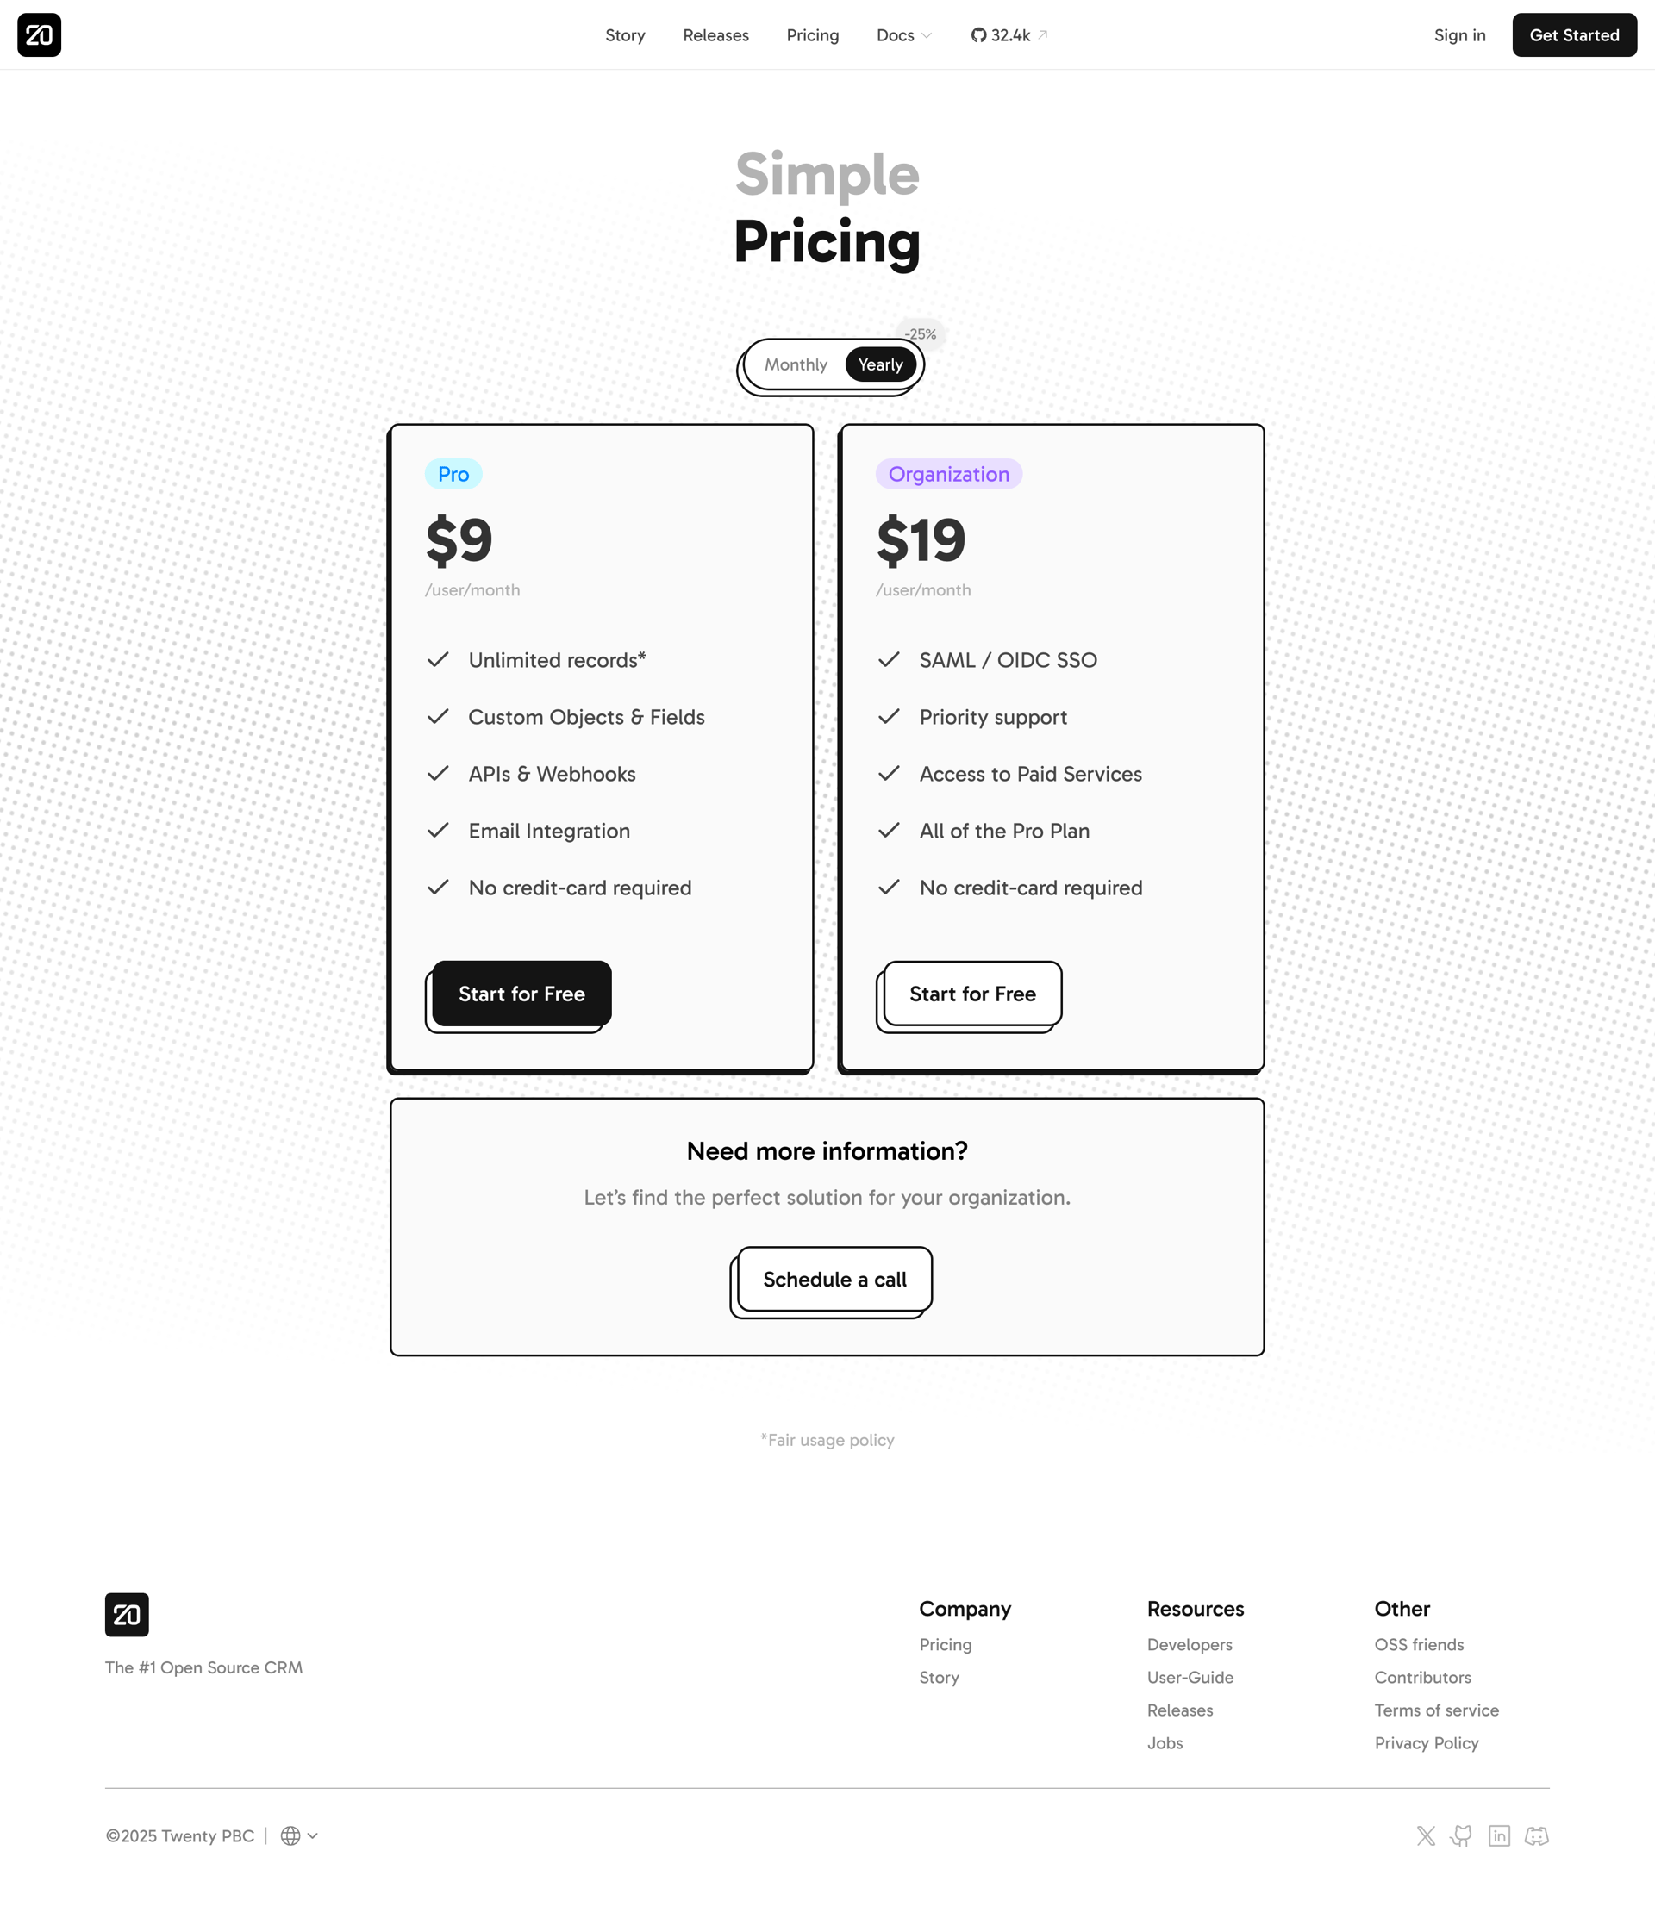1655x1919 pixels.
Task: Click the Twenty logo in the footer
Action: pyautogui.click(x=127, y=1614)
